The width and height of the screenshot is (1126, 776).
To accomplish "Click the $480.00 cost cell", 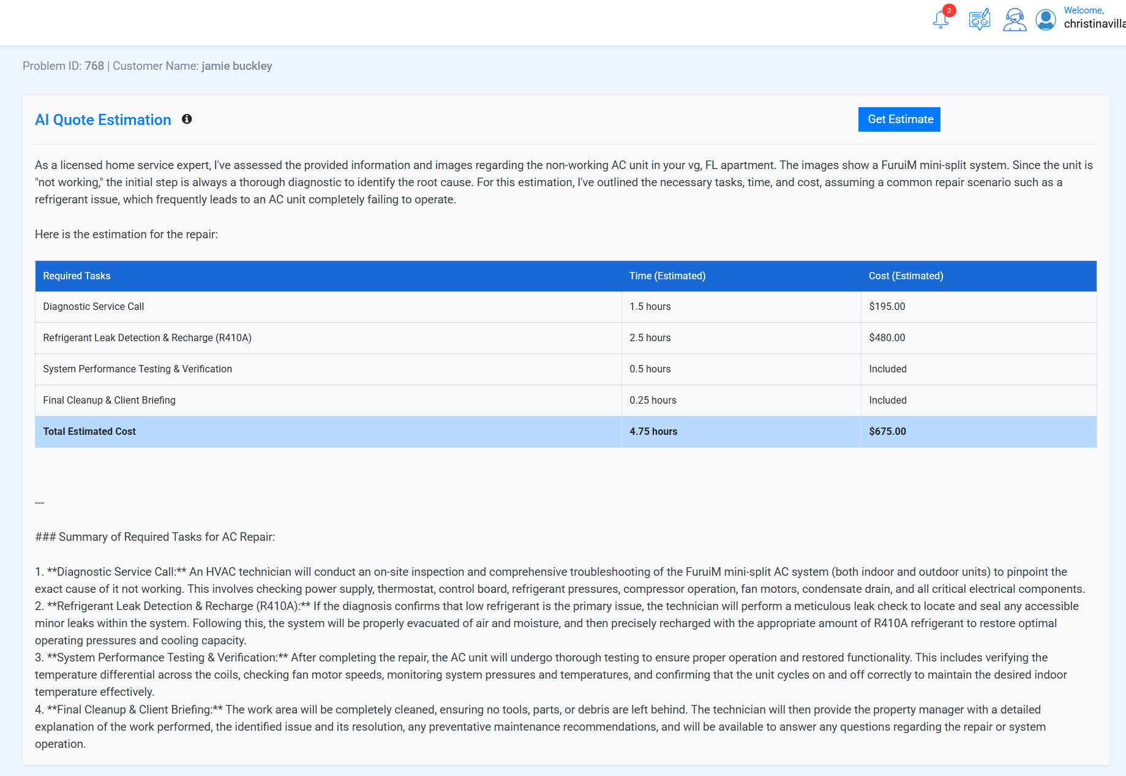I will 887,338.
